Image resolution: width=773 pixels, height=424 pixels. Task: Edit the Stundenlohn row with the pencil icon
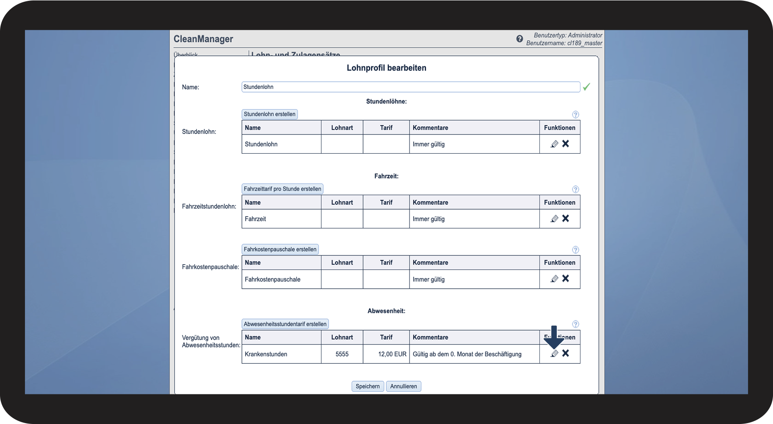click(554, 144)
